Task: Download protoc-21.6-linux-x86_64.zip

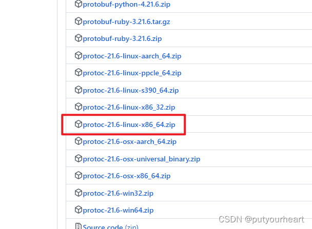Action: pos(129,124)
